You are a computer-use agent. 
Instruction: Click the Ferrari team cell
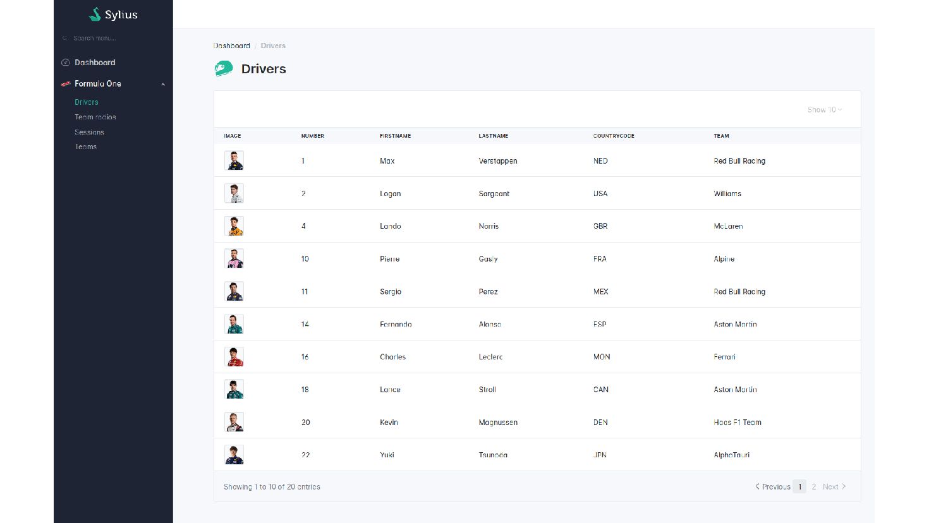[x=725, y=357]
